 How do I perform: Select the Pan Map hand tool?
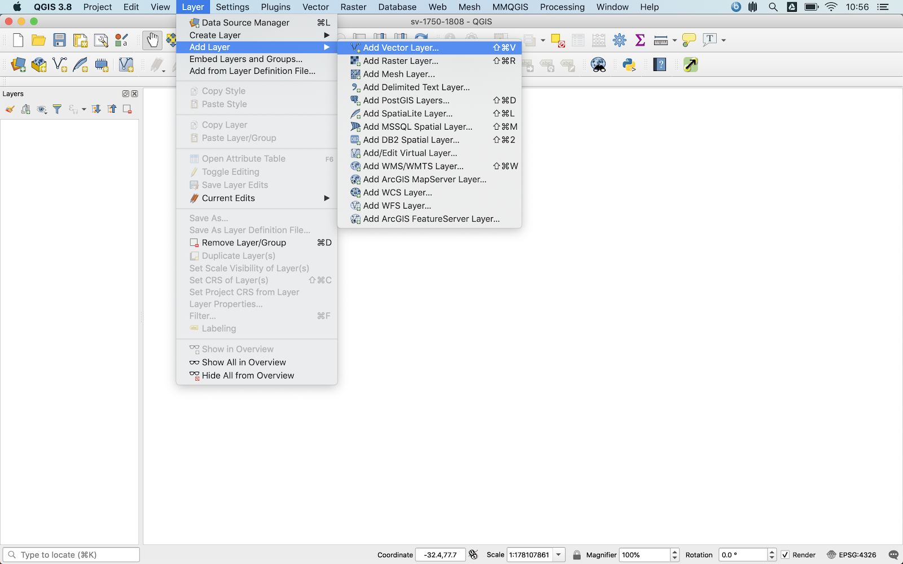tap(152, 40)
